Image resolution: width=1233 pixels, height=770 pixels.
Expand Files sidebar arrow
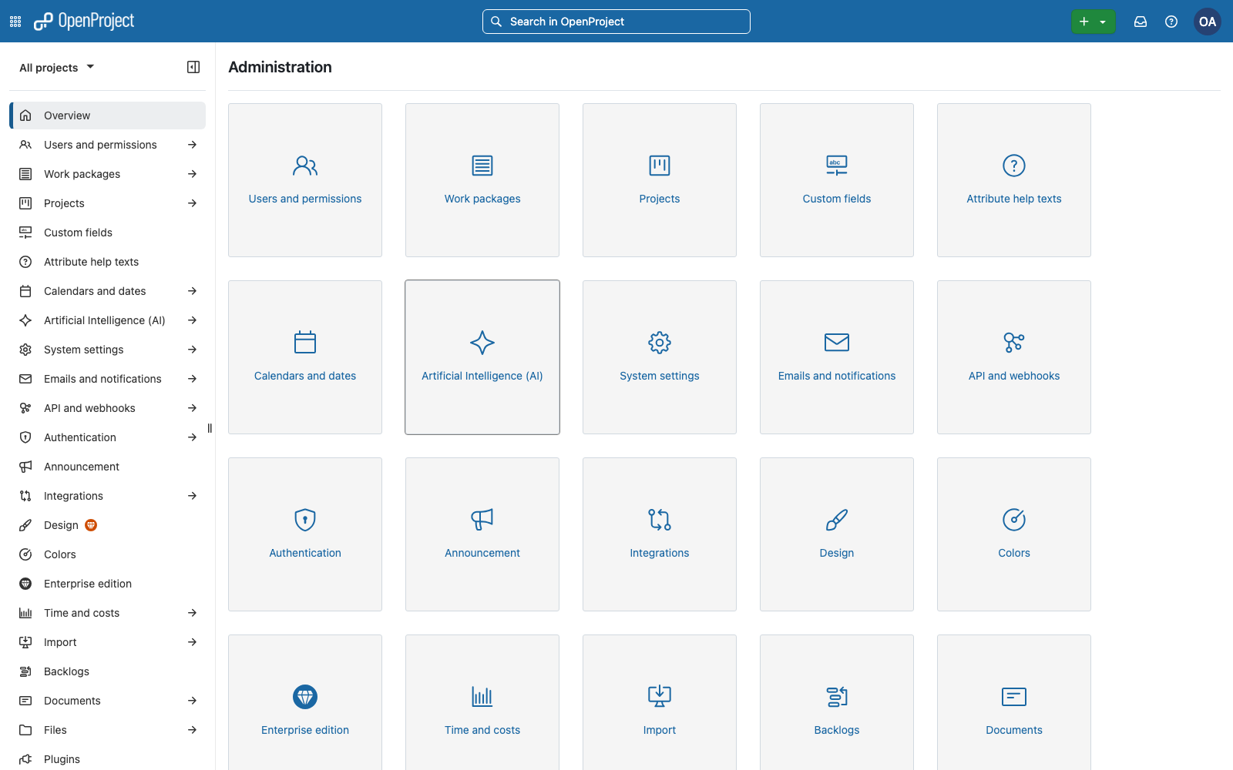point(193,730)
